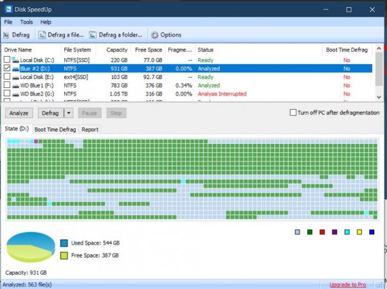
Task: Click the WD Blue1 (F:) drive icon
Action: 15,86
